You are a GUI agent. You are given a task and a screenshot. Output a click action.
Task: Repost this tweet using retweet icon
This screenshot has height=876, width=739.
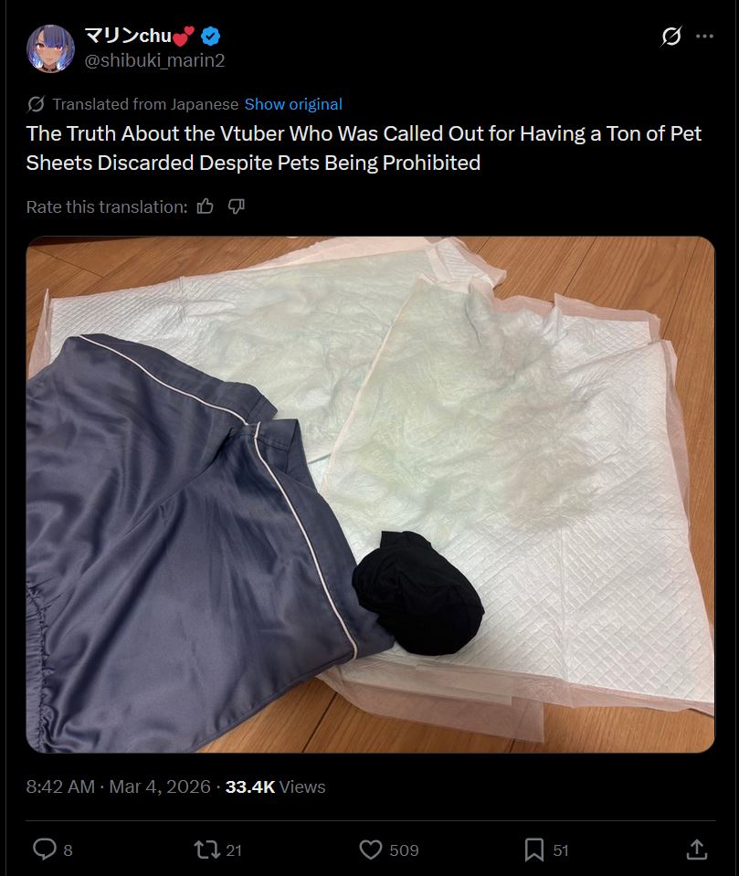tap(206, 850)
